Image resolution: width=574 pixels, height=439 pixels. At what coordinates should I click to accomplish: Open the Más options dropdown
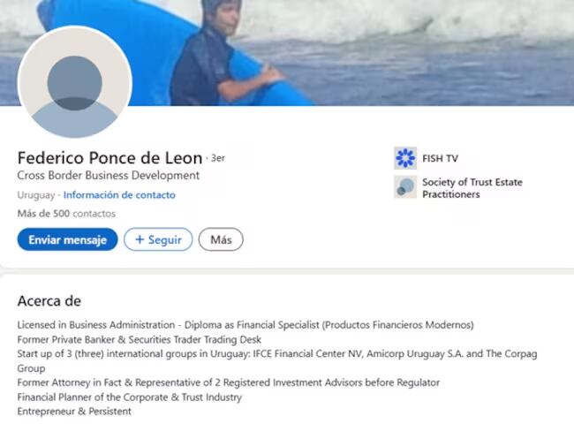[221, 239]
